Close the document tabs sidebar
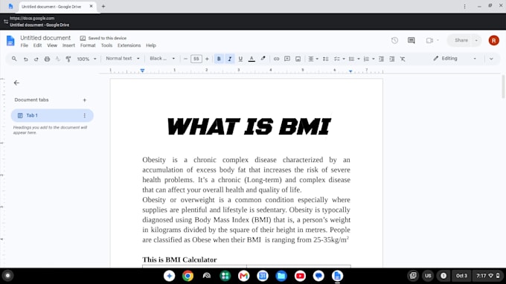 [16, 83]
